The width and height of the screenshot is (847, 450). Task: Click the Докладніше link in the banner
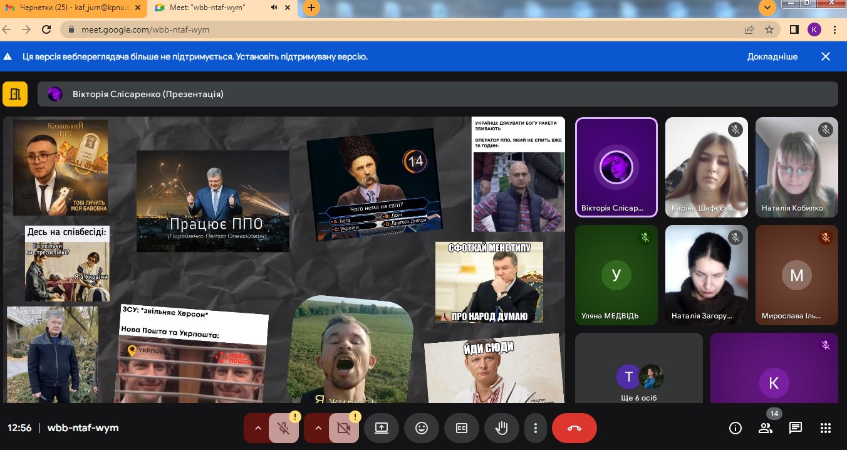click(772, 56)
